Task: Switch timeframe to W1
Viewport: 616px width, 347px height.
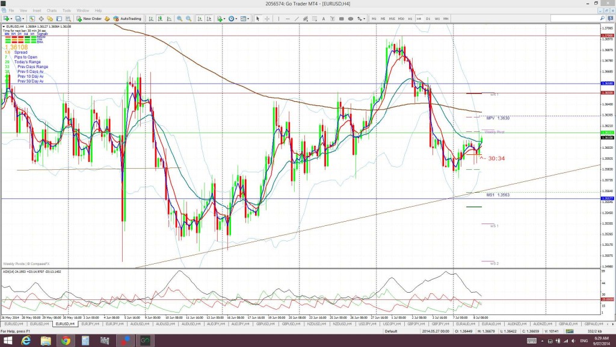Action: click(437, 19)
